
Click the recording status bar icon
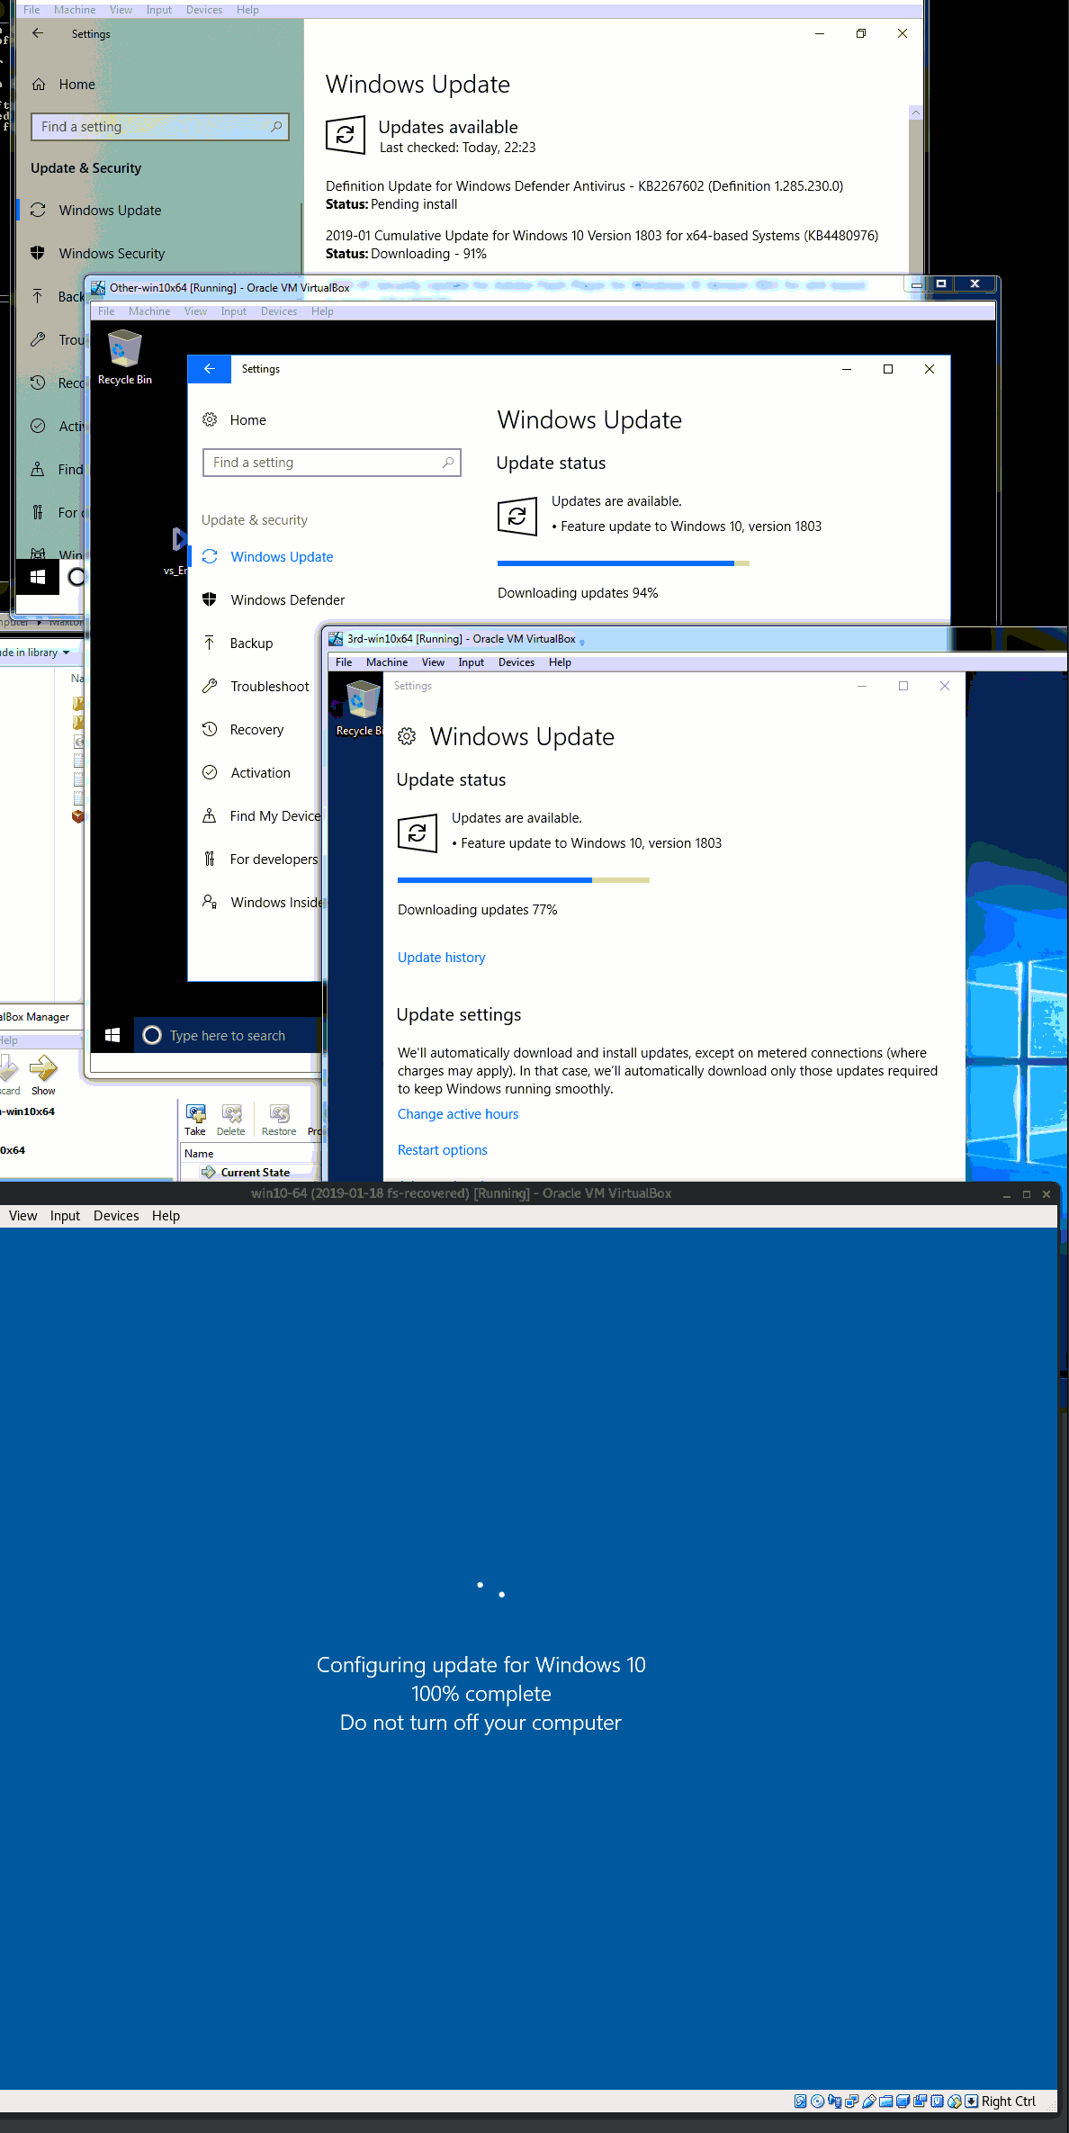point(920,2101)
